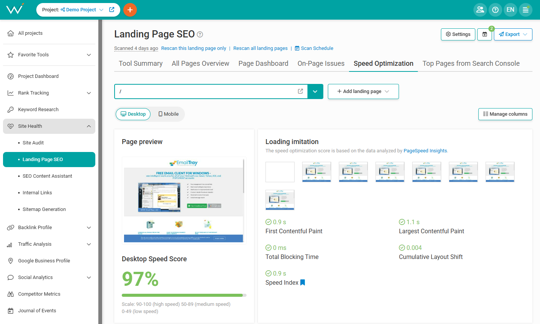Switch to the Tool Summary tab
Viewport: 540px width, 324px height.
[141, 64]
